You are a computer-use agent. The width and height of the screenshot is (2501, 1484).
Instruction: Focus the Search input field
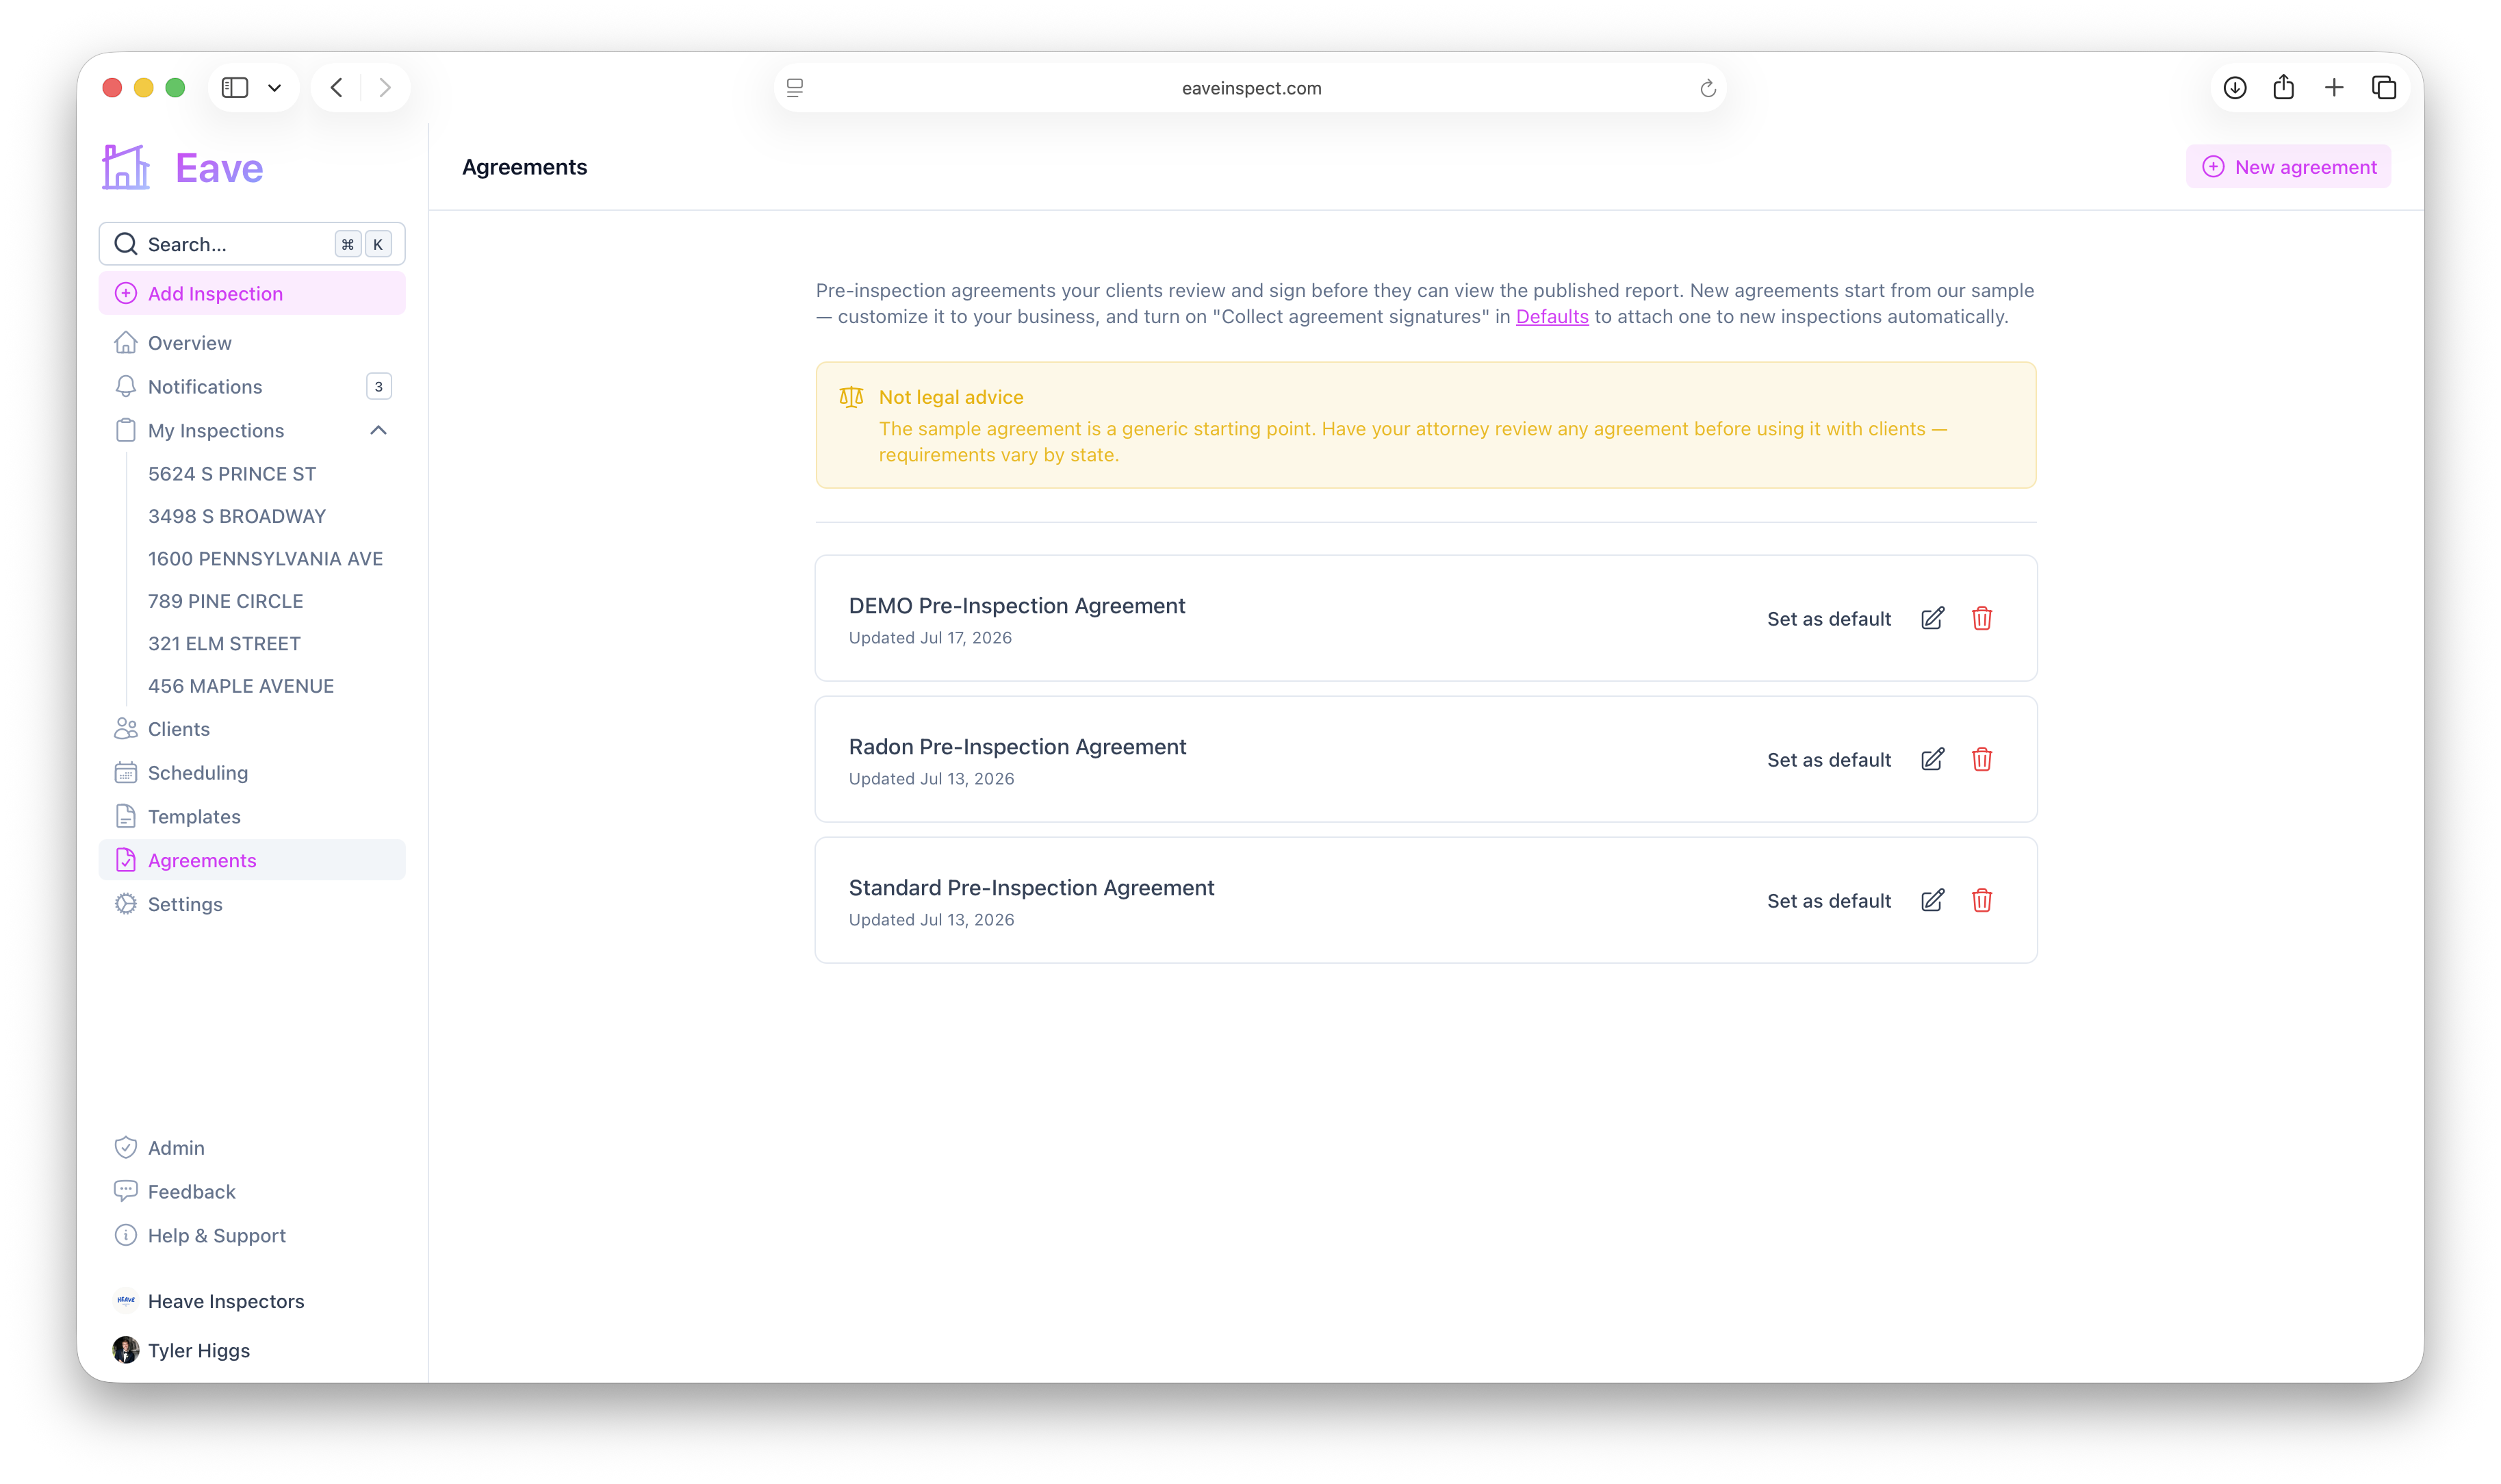tap(252, 244)
